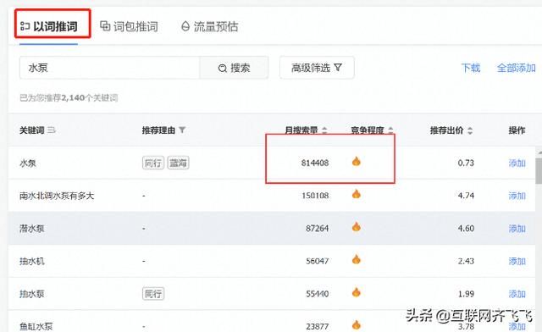Click the 同行 tag in the 抽水泵 row
542x332 pixels.
[153, 294]
